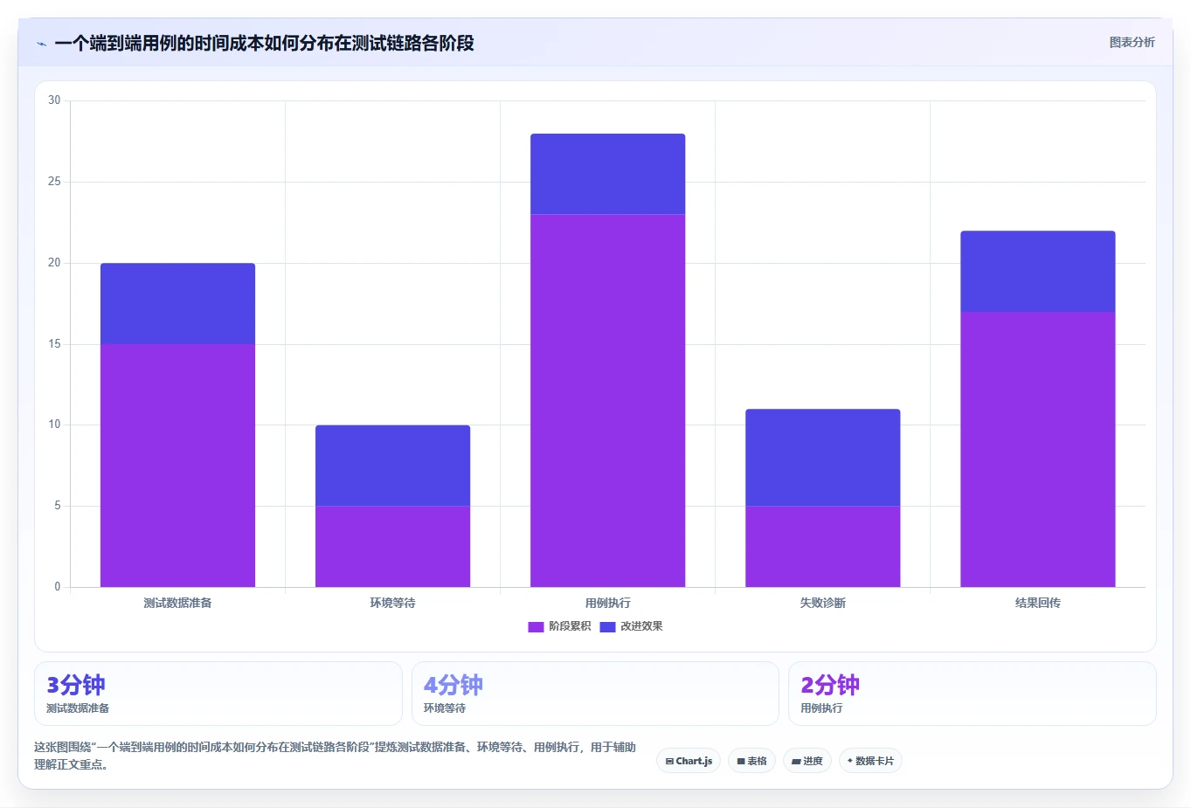Viewport: 1191px width, 808px height.
Task: Click the y-axis value 30
Action: (54, 100)
